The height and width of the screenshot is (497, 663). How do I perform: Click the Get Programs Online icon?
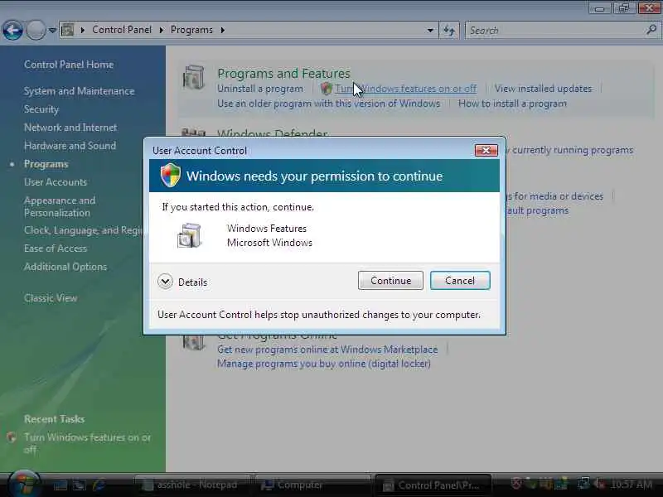194,342
